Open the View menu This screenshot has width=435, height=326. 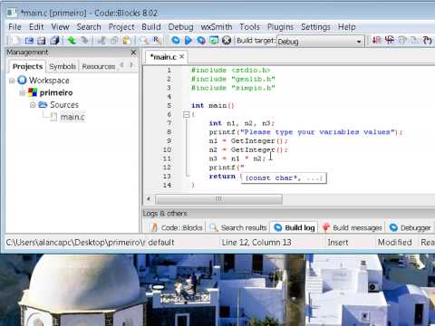point(60,27)
